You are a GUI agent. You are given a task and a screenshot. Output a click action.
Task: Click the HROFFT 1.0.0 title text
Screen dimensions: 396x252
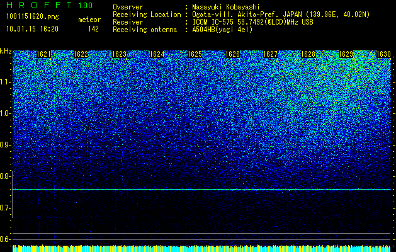(49, 5)
